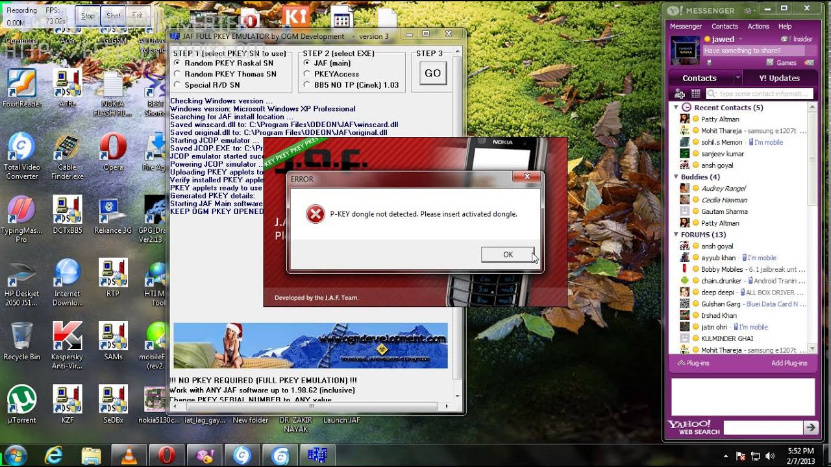Screen dimensions: 831x467
Task: Select Random PKEY Raskal SN option
Action: tap(223, 63)
